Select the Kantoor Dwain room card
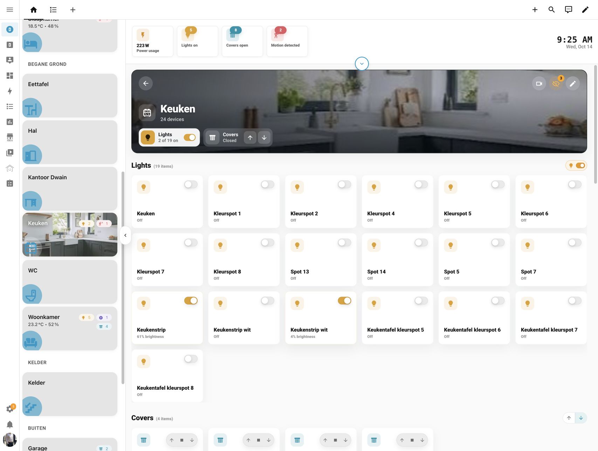Screen dimensions: 598x451 coord(70,189)
